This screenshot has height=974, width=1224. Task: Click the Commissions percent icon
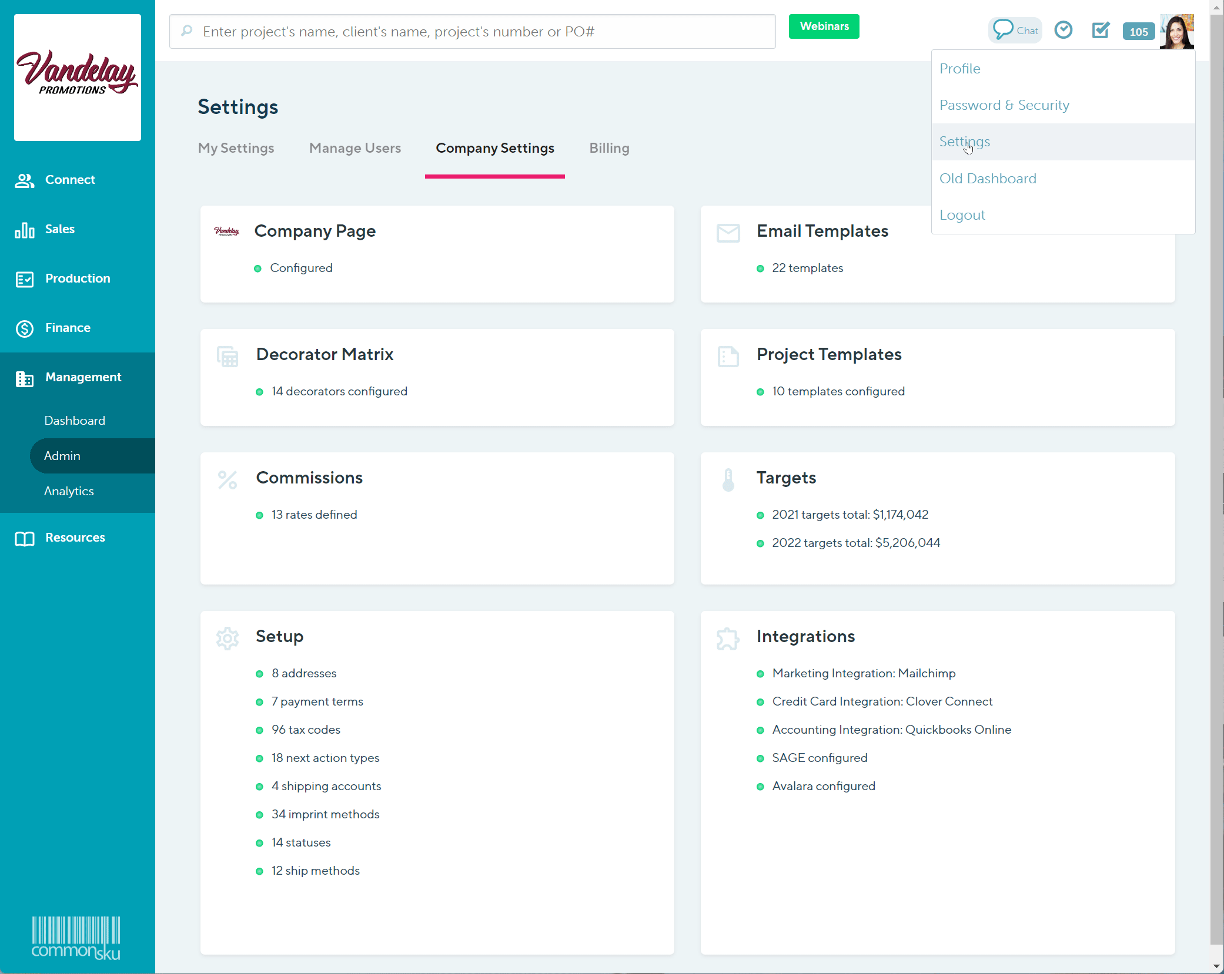coord(227,479)
